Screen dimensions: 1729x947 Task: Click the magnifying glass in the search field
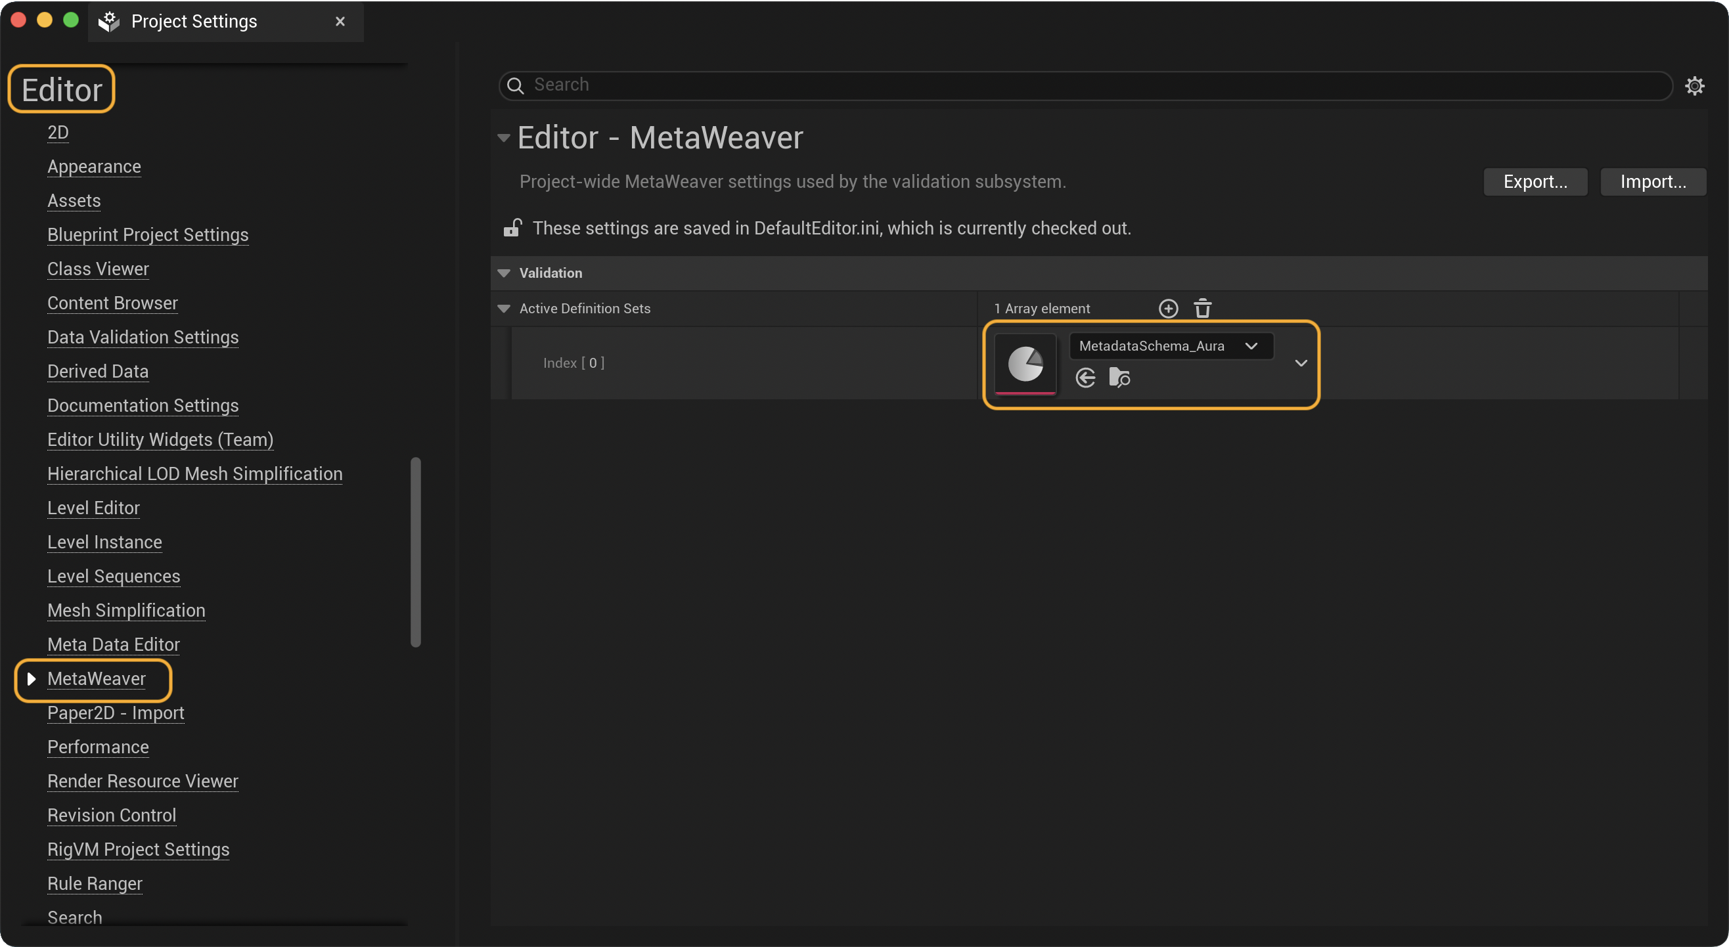[x=516, y=85]
